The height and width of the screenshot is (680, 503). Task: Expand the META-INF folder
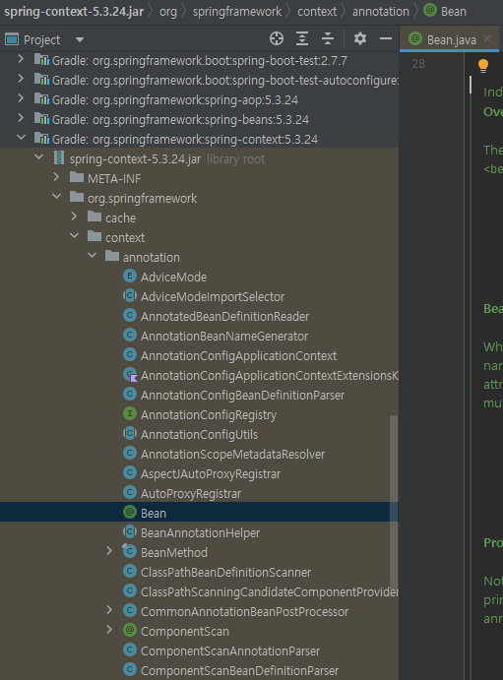pyautogui.click(x=56, y=177)
